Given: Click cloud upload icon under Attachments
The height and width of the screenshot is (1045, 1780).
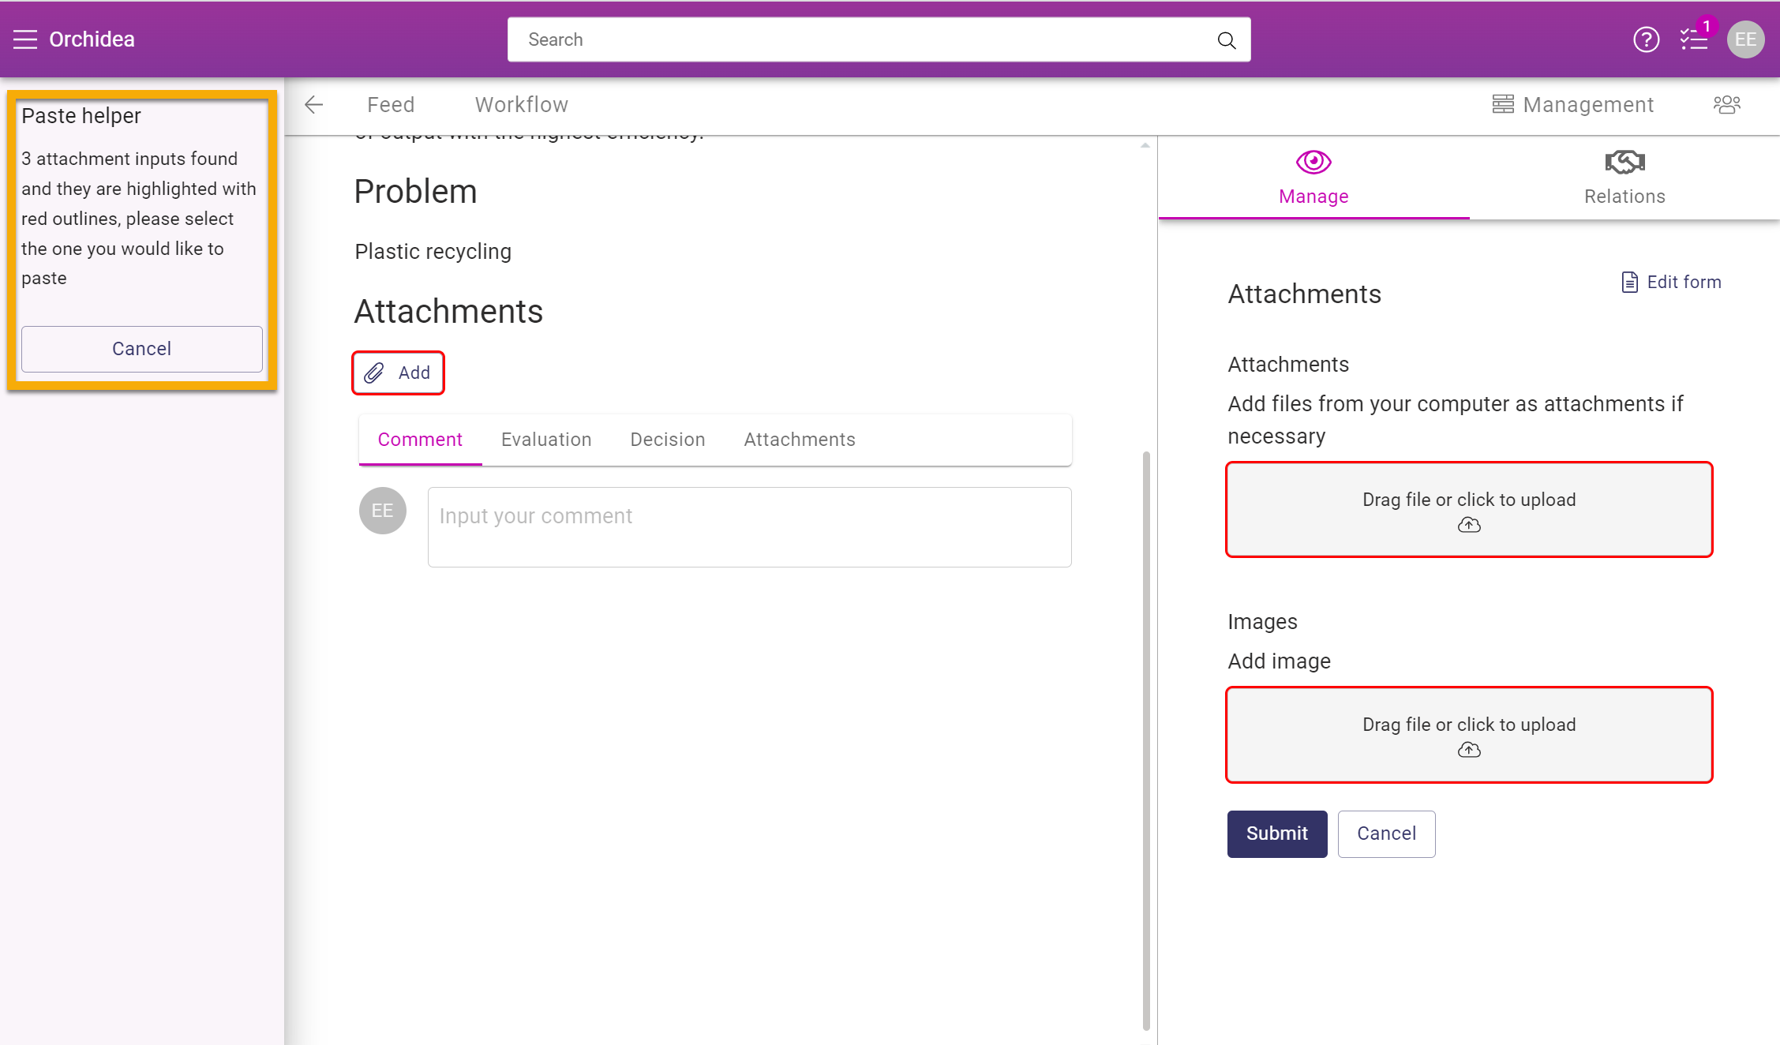Looking at the screenshot, I should (1468, 526).
